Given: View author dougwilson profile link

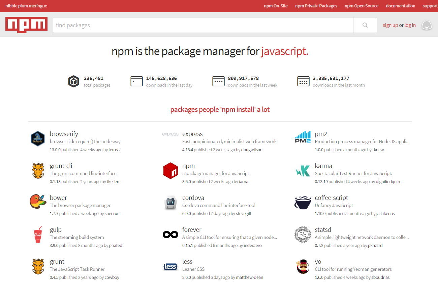Looking at the screenshot, I should [x=252, y=150].
